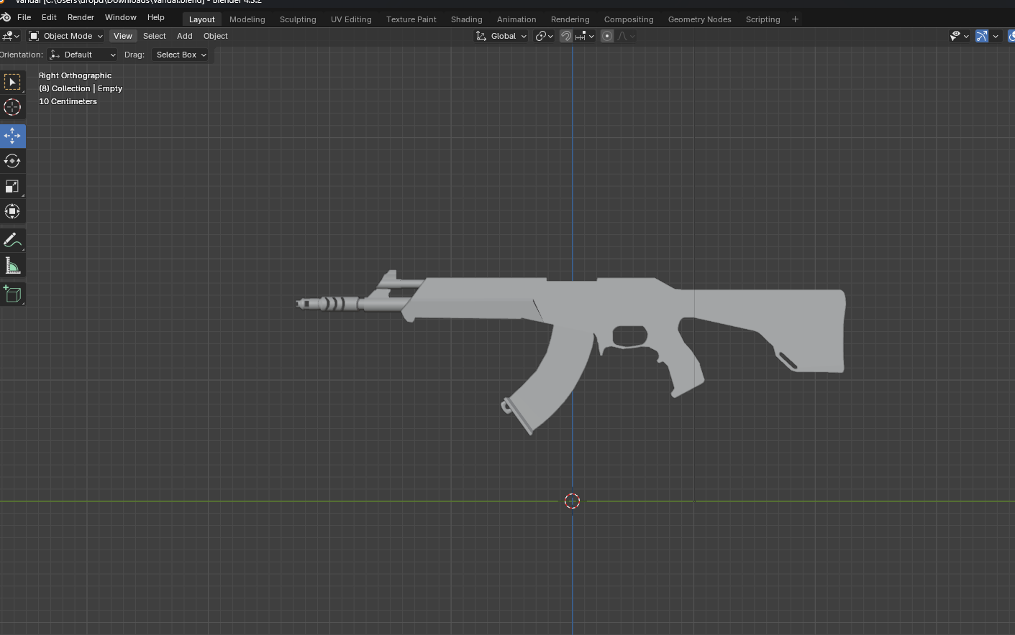The image size is (1015, 635).
Task: Open the proportional falloff dropdown
Action: tap(626, 36)
